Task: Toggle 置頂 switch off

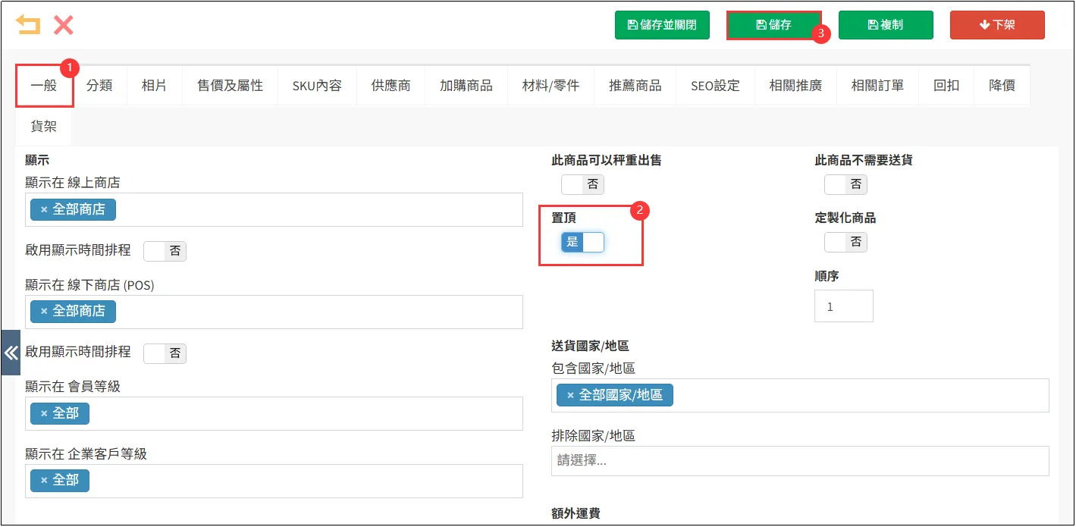Action: pos(582,242)
